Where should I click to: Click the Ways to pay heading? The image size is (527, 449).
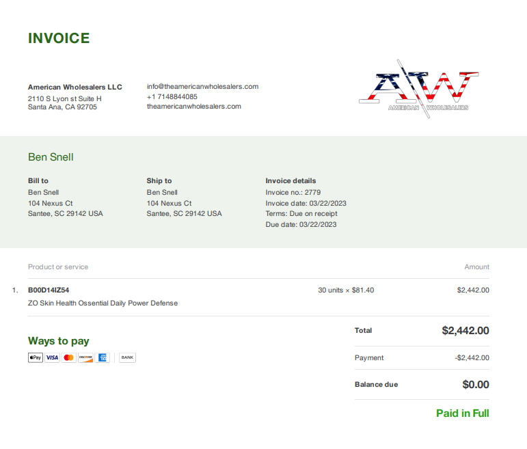tap(59, 341)
